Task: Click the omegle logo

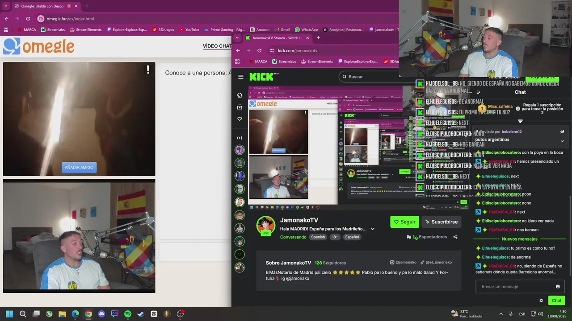Action: (x=38, y=46)
